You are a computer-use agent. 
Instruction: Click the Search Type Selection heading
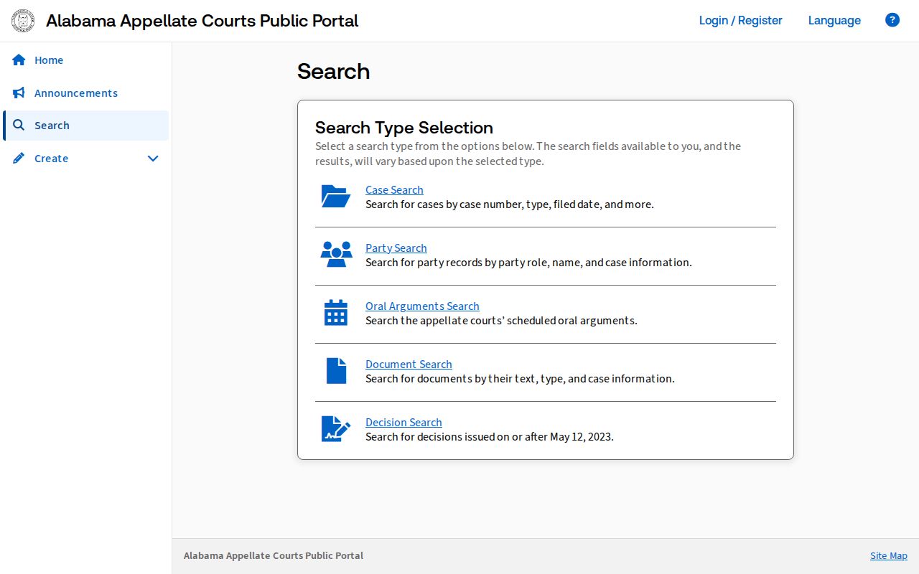tap(404, 128)
